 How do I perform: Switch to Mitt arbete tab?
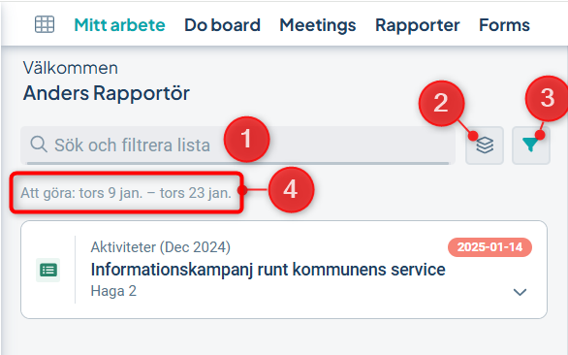[119, 25]
